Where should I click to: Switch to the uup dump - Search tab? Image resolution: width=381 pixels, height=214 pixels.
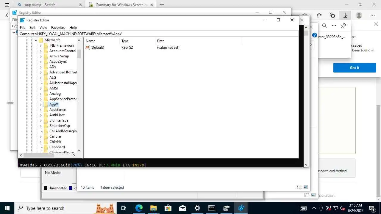coord(50,5)
